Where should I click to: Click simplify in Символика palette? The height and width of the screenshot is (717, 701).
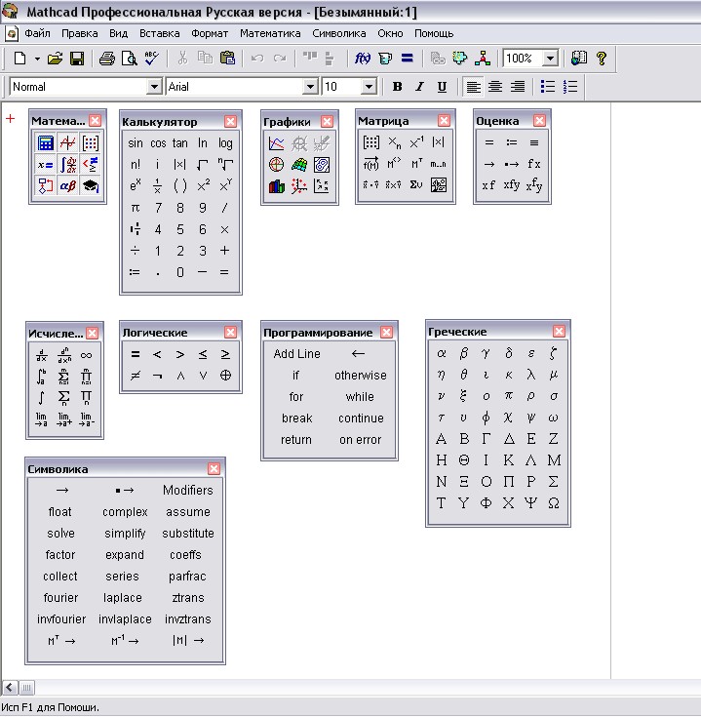pyautogui.click(x=125, y=534)
